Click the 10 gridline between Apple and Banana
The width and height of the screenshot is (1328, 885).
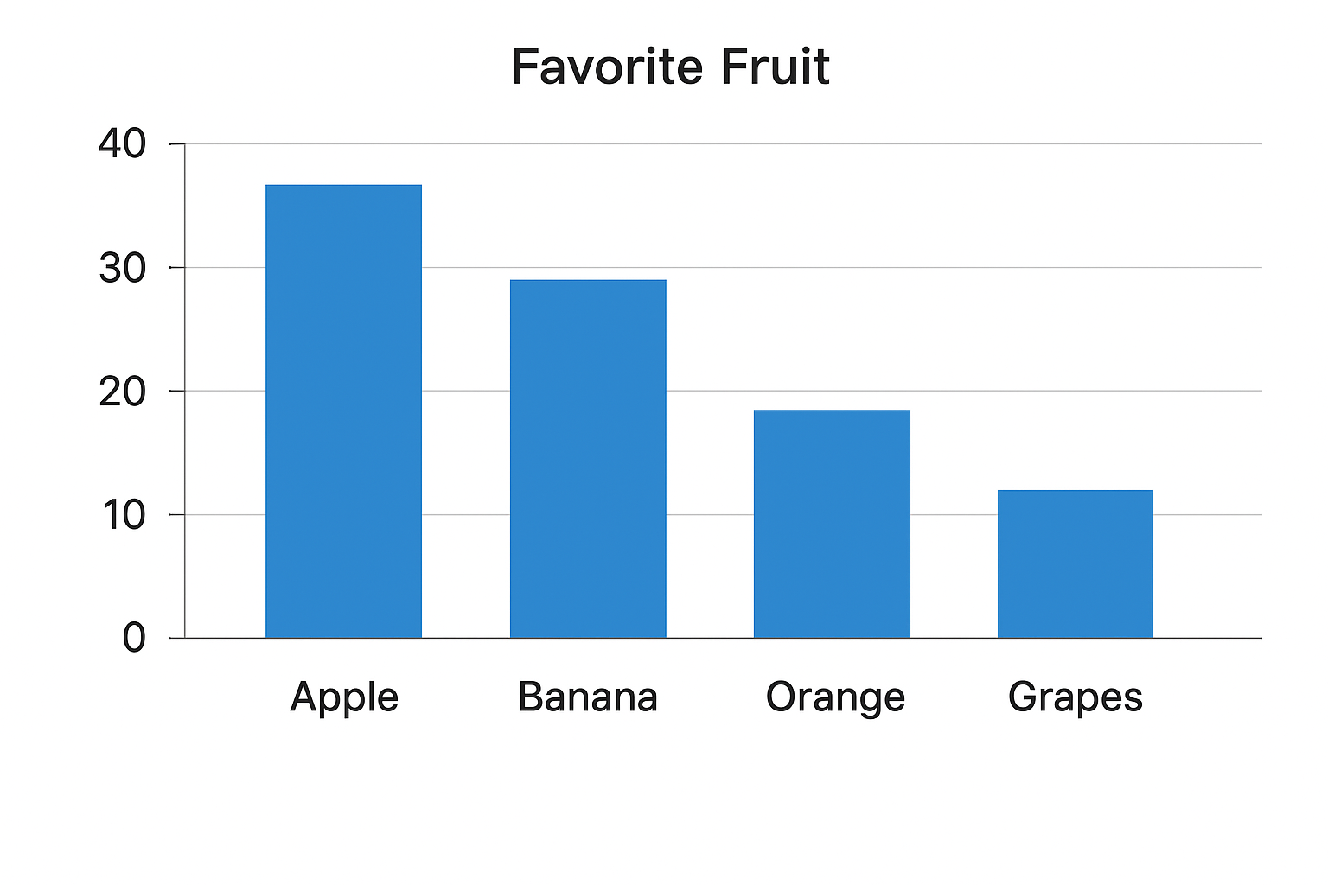(465, 514)
